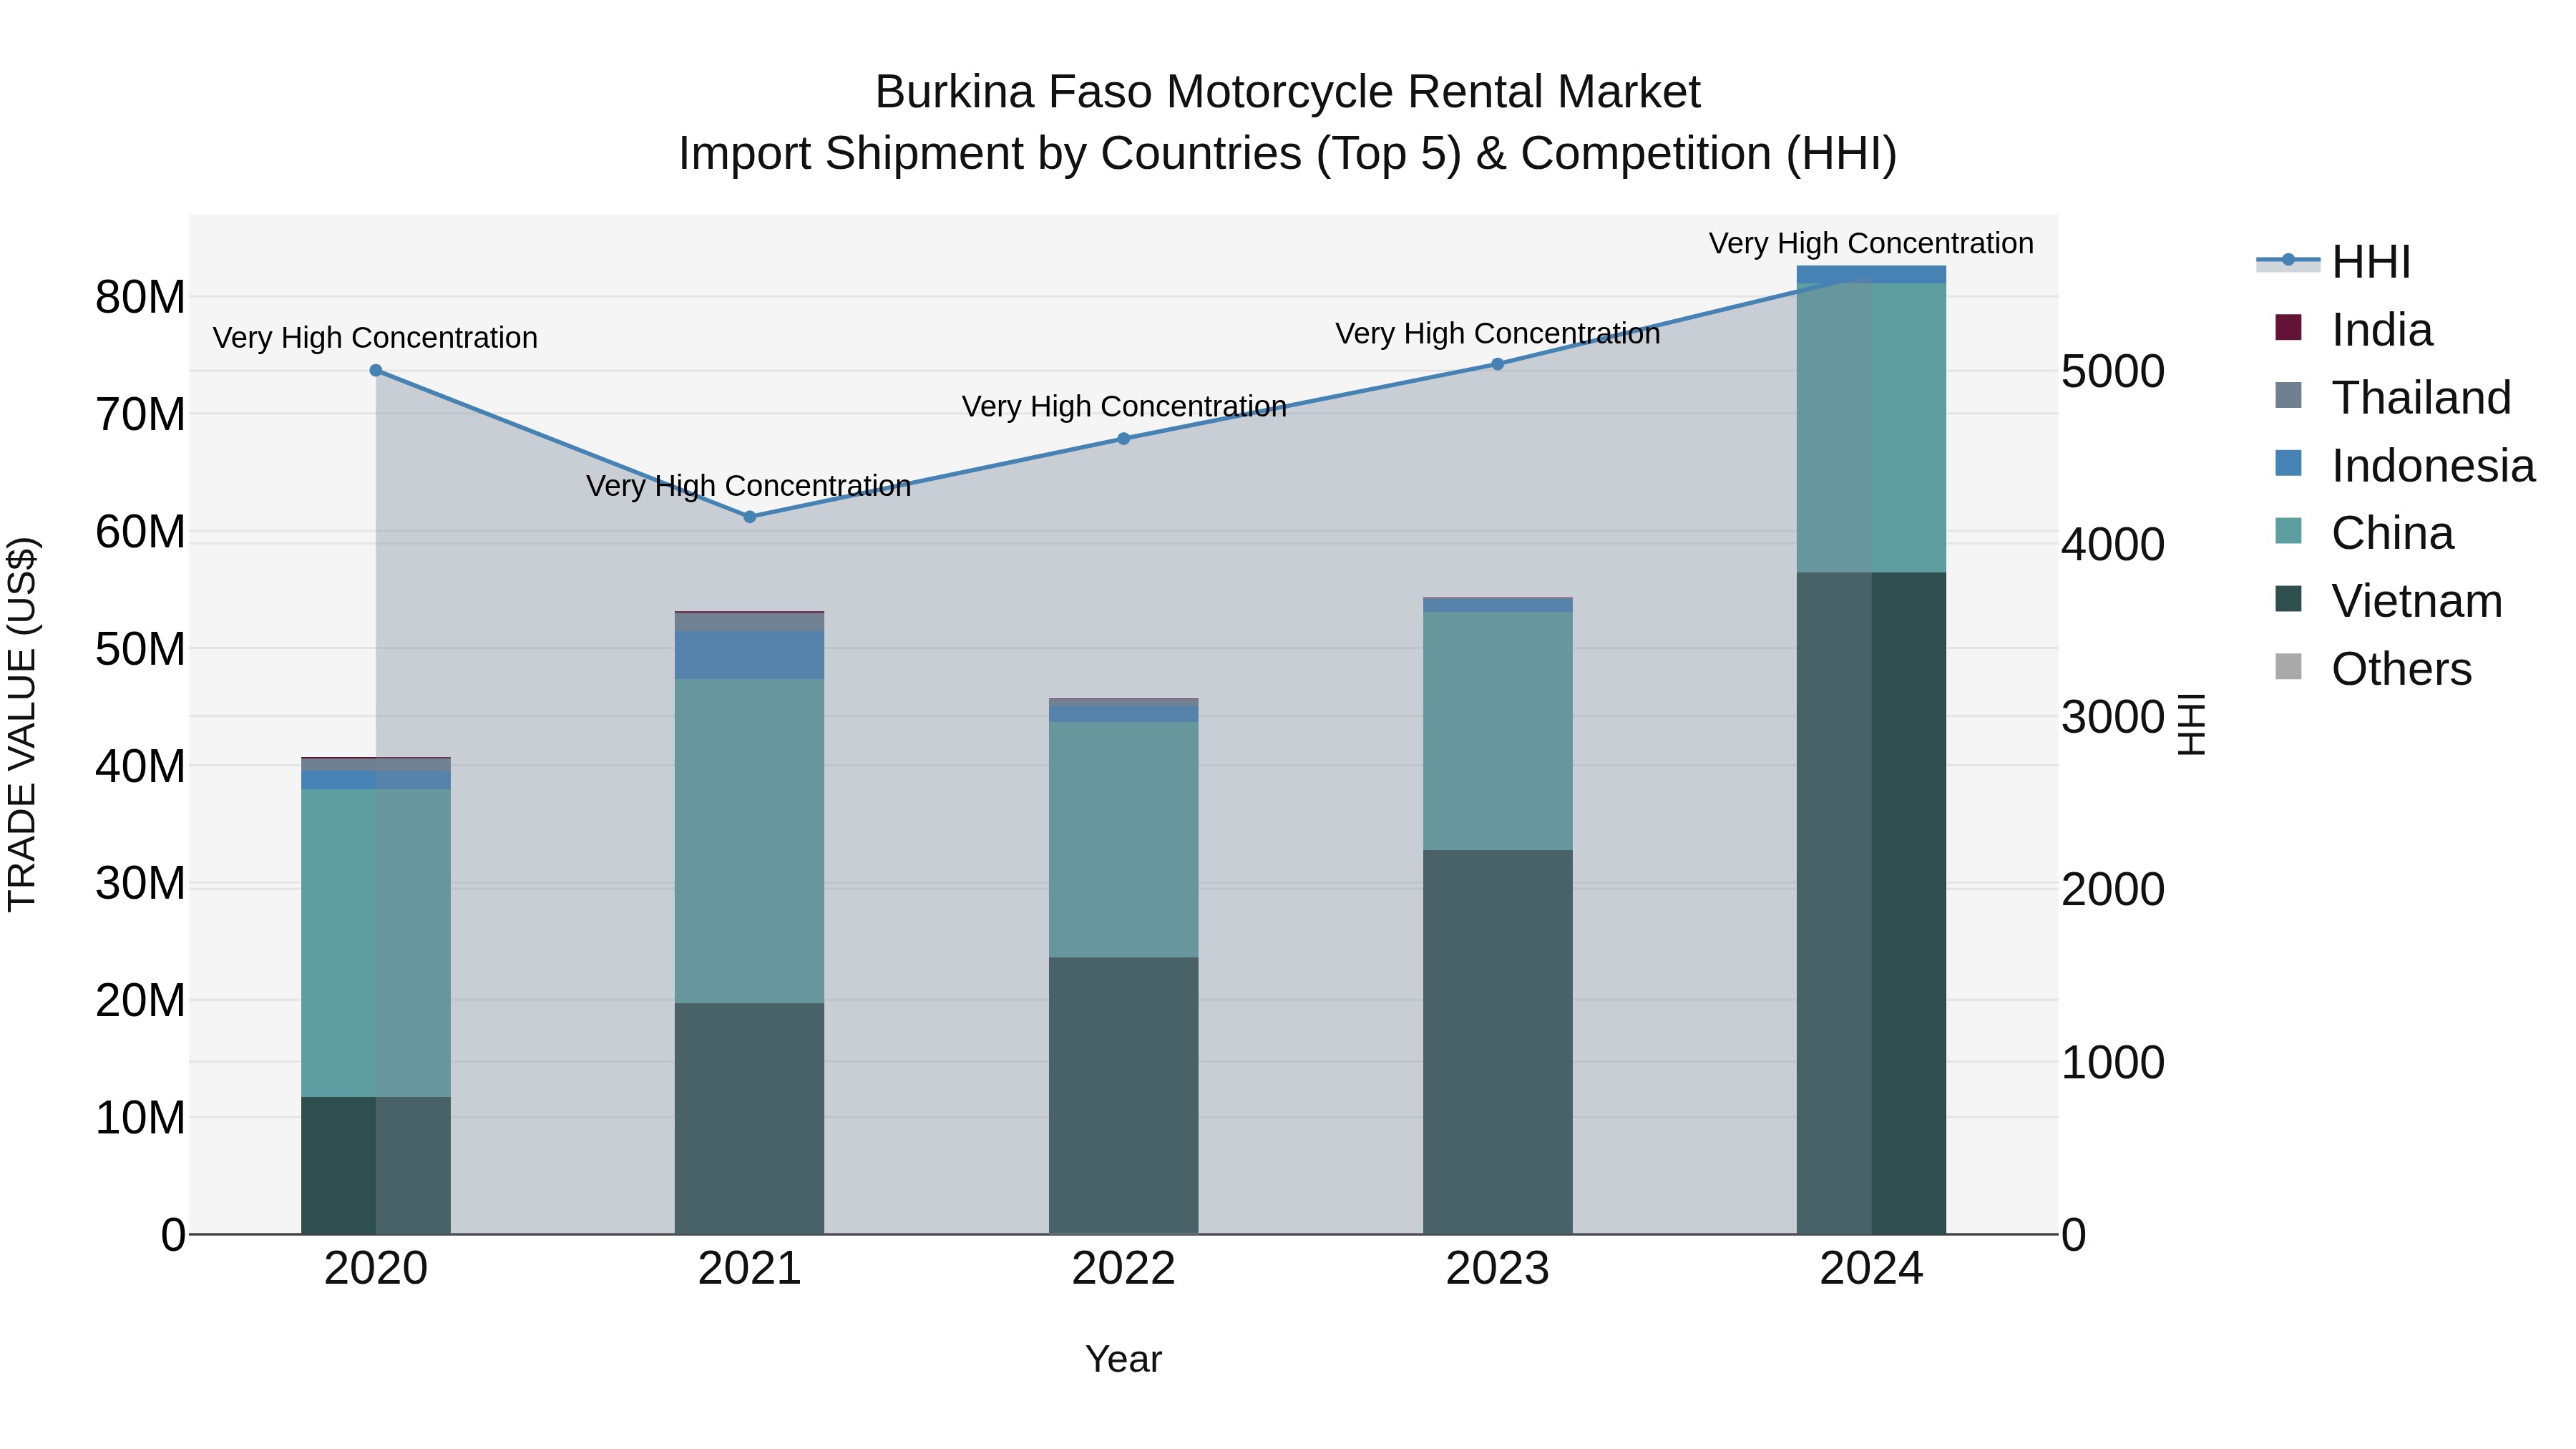This screenshot has height=1449, width=2576.
Task: Click the Thailand legend color swatch
Action: [2288, 395]
